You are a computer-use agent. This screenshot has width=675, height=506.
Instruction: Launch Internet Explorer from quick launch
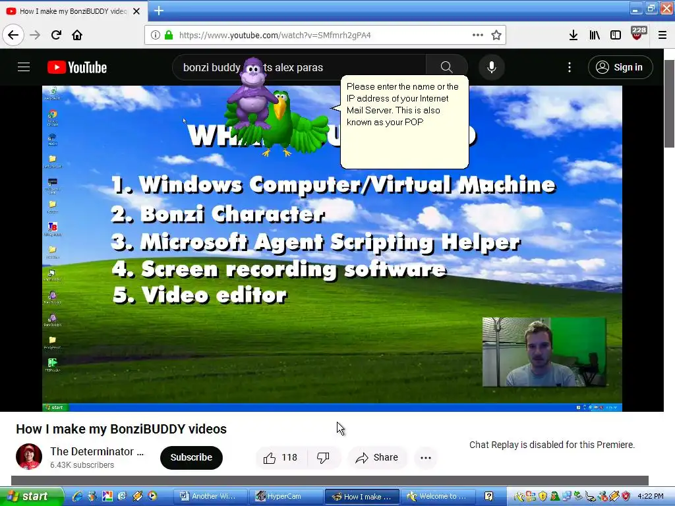pyautogui.click(x=78, y=496)
